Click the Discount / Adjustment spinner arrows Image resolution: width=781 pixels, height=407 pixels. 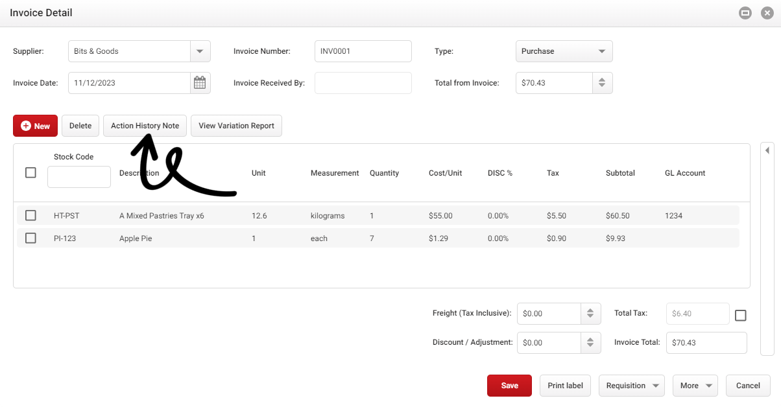tap(590, 342)
